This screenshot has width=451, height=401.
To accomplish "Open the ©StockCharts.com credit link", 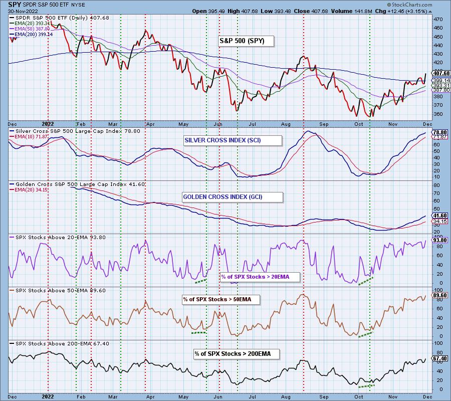I will pyautogui.click(x=409, y=5).
